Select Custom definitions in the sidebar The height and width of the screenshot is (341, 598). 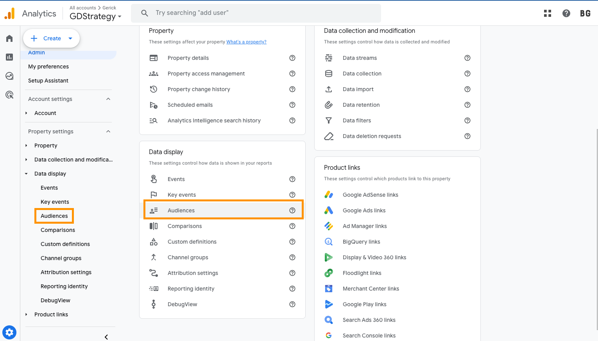click(65, 244)
